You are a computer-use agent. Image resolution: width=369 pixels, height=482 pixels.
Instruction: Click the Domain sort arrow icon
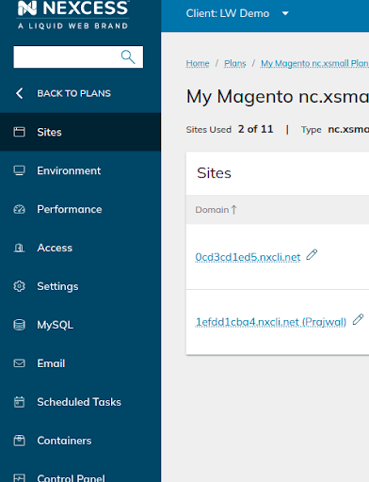click(233, 210)
